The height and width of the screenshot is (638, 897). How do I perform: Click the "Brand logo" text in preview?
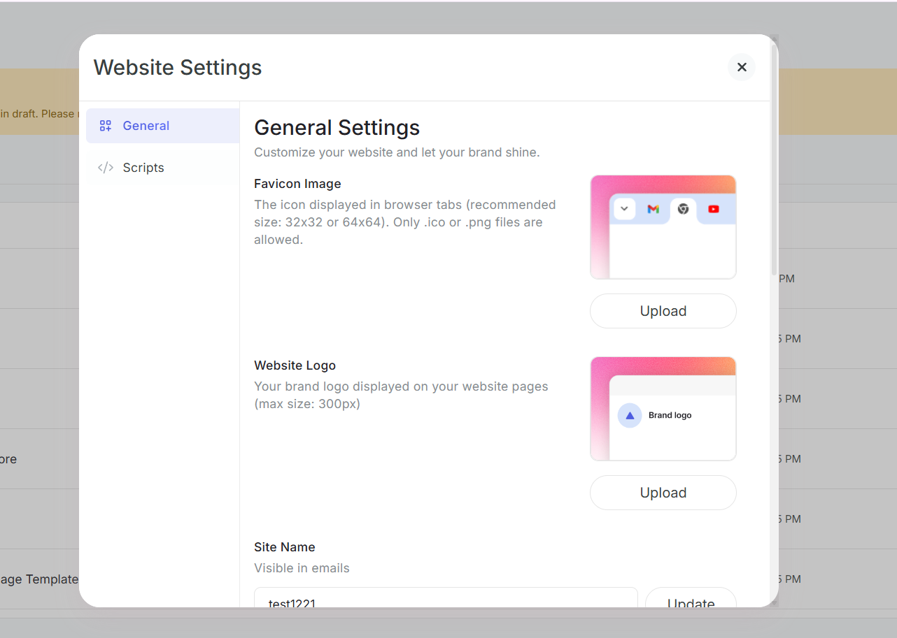670,415
